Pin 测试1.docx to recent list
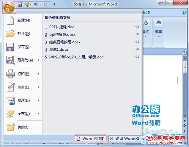Image resolution: width=189 pixels, height=147 pixels. point(137,49)
